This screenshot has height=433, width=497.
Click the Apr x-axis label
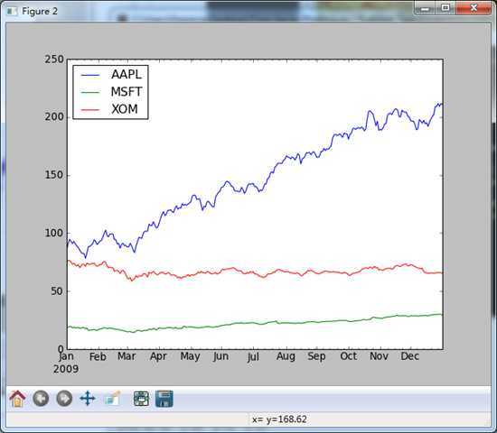(x=158, y=356)
